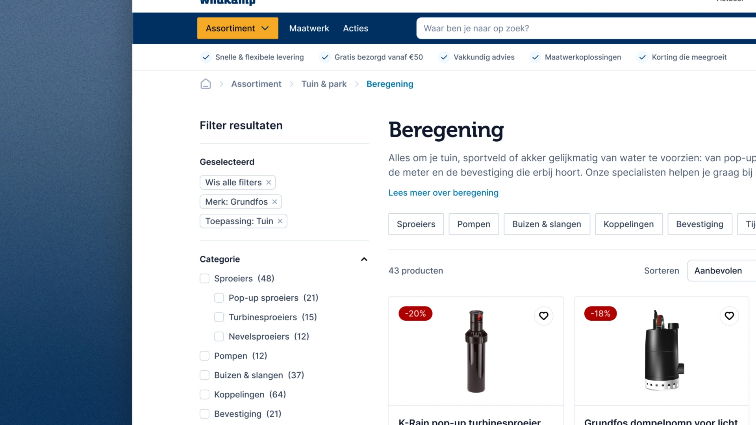The width and height of the screenshot is (756, 425).
Task: Favorite the Grundfos dompelpomp with heart icon
Action: (729, 316)
